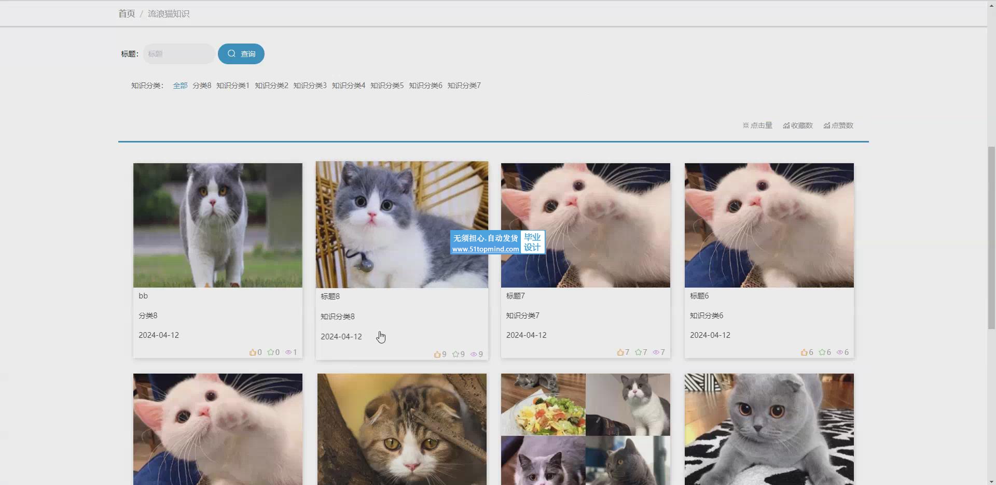
Task: Click the 查询 search button
Action: pos(241,54)
